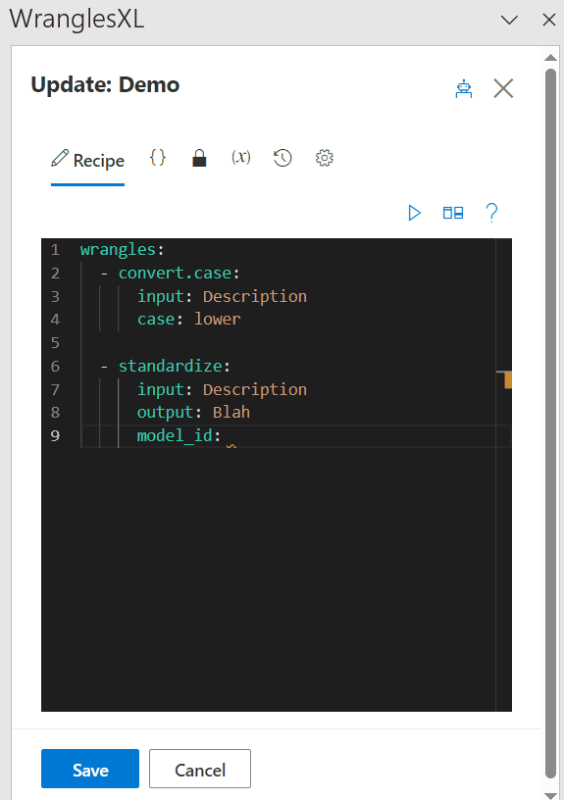
Task: Click the scroll down arrow of pane
Action: coord(550,795)
